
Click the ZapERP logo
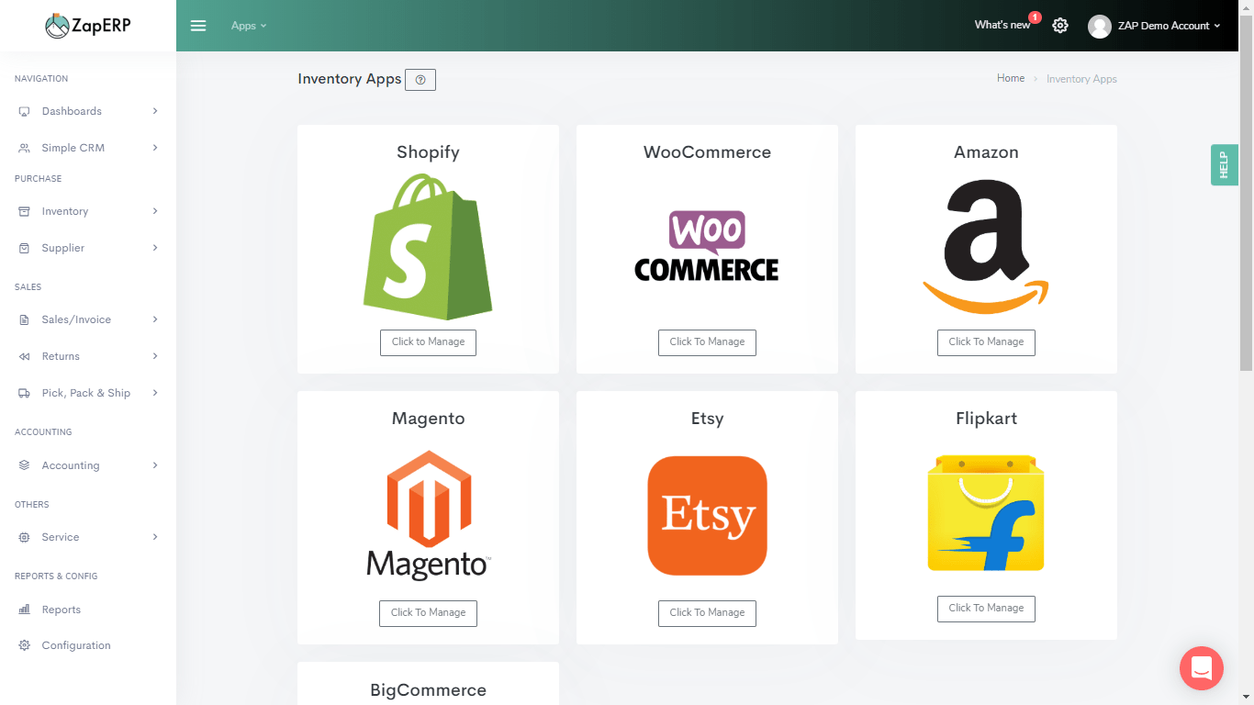(88, 26)
